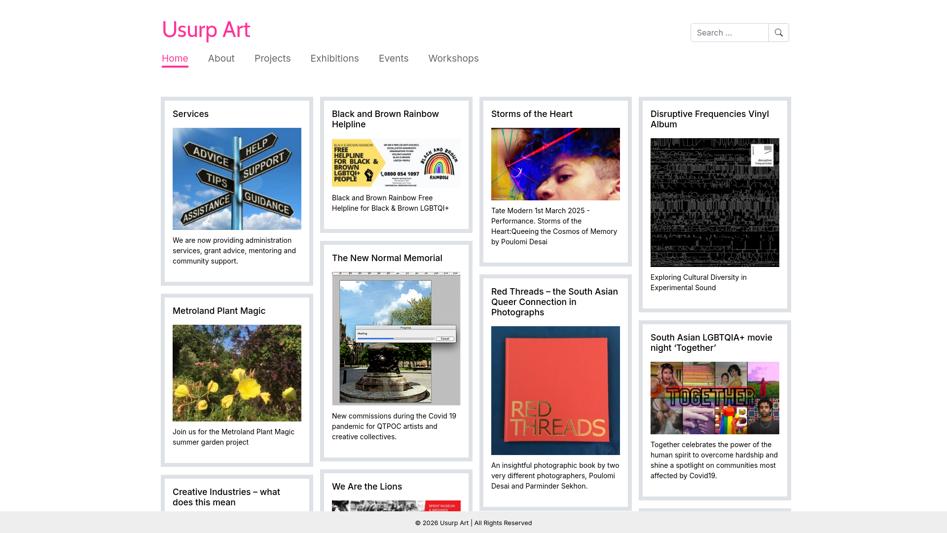This screenshot has height=533, width=947.
Task: Click the "Tate Modern 1st March 2025" description
Action: (x=554, y=226)
